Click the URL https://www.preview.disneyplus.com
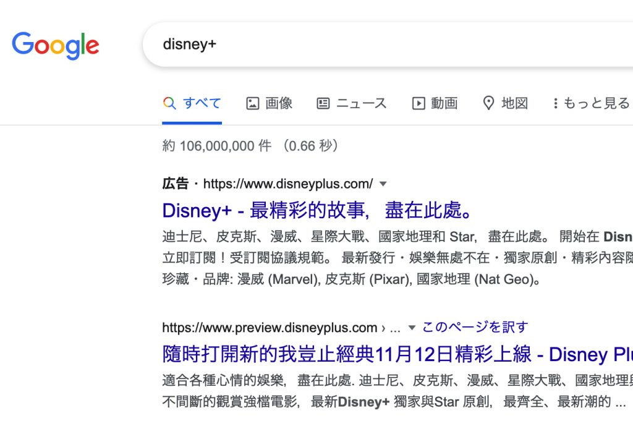Screen dimensions: 633x421 click(270, 328)
